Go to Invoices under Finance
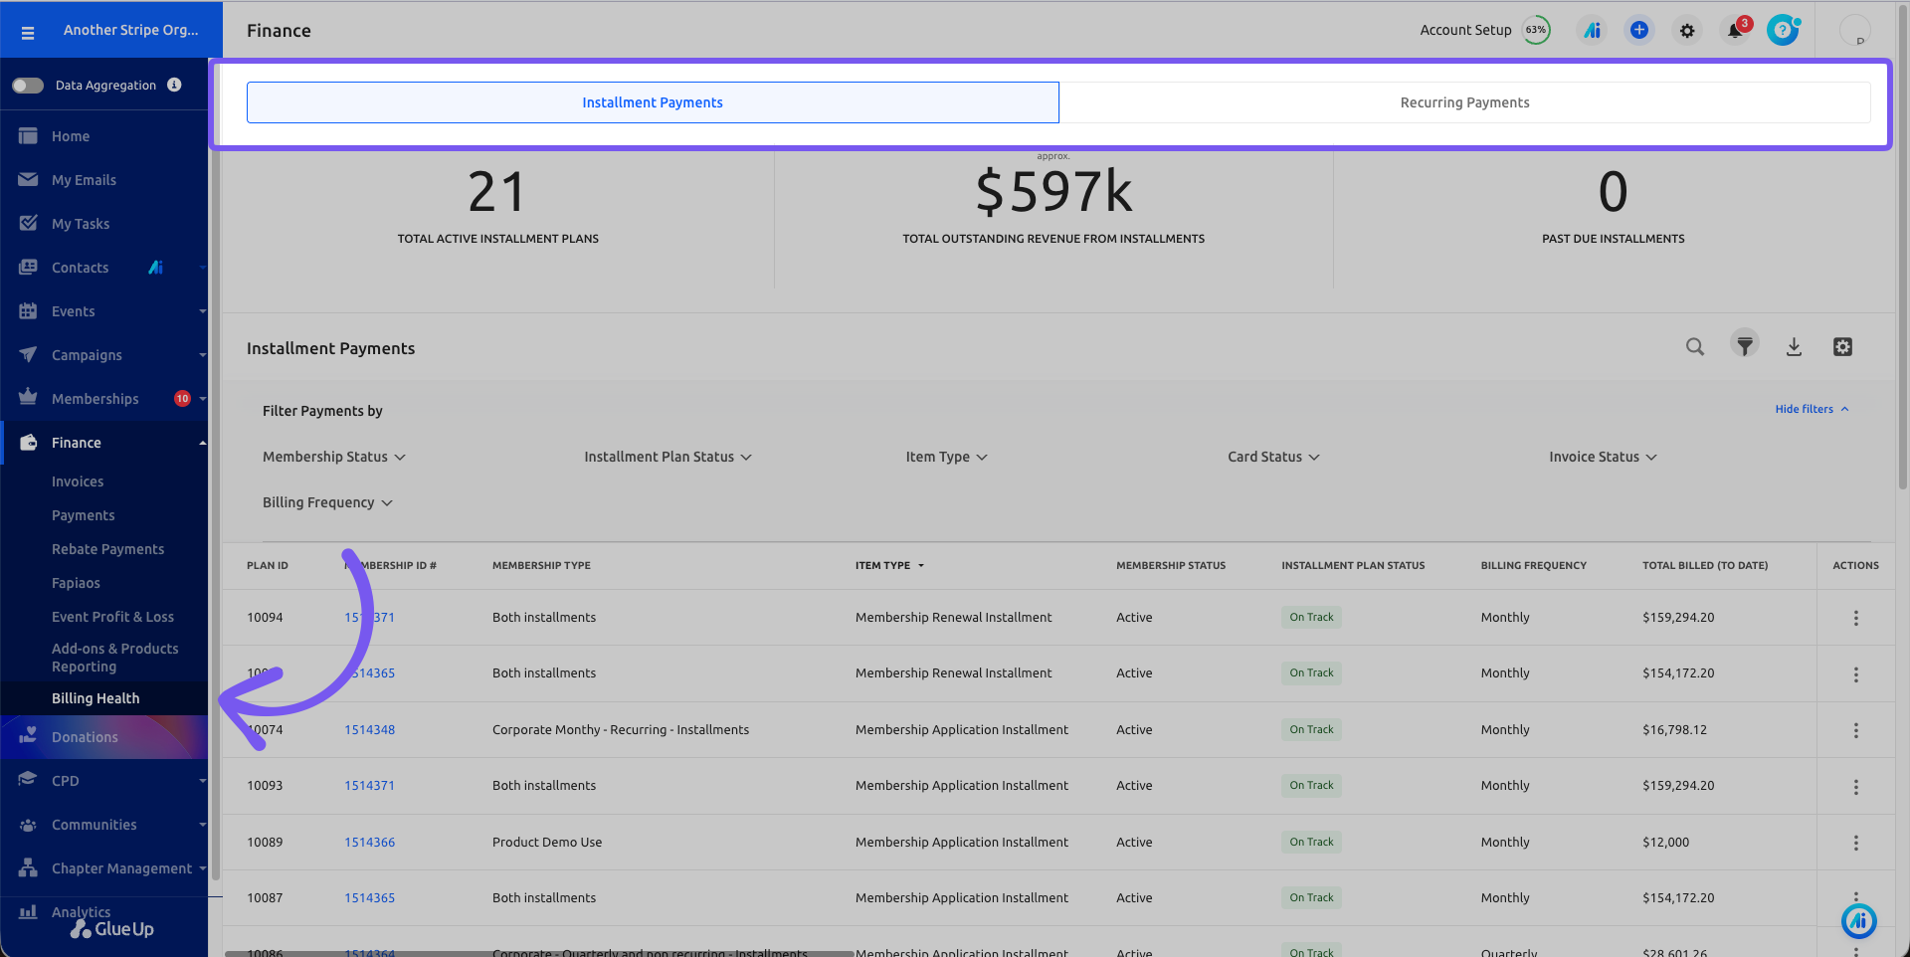This screenshot has height=957, width=1910. tap(78, 481)
